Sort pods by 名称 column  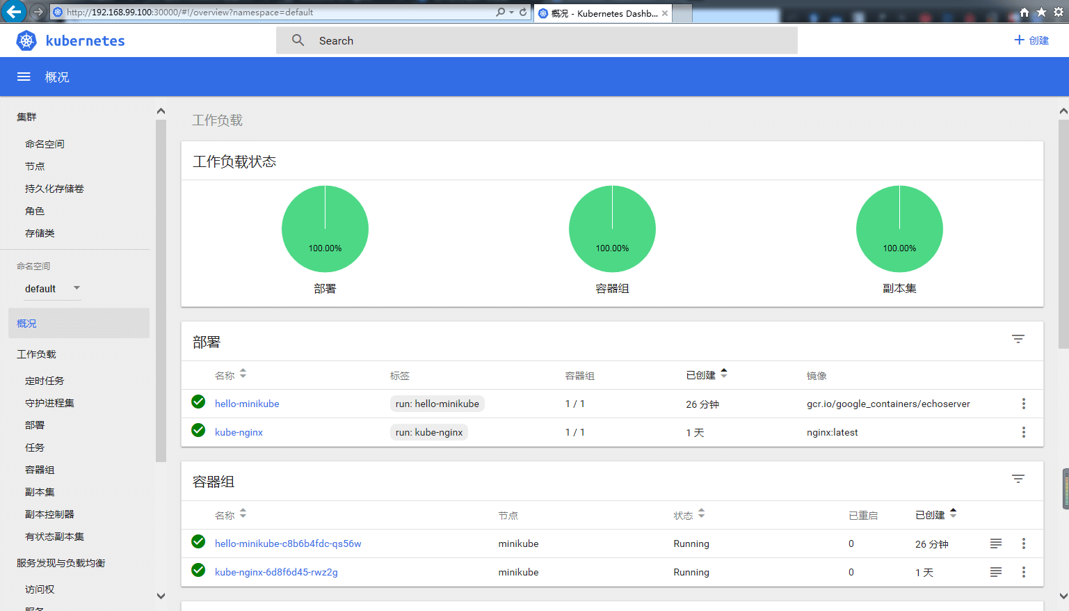point(231,515)
